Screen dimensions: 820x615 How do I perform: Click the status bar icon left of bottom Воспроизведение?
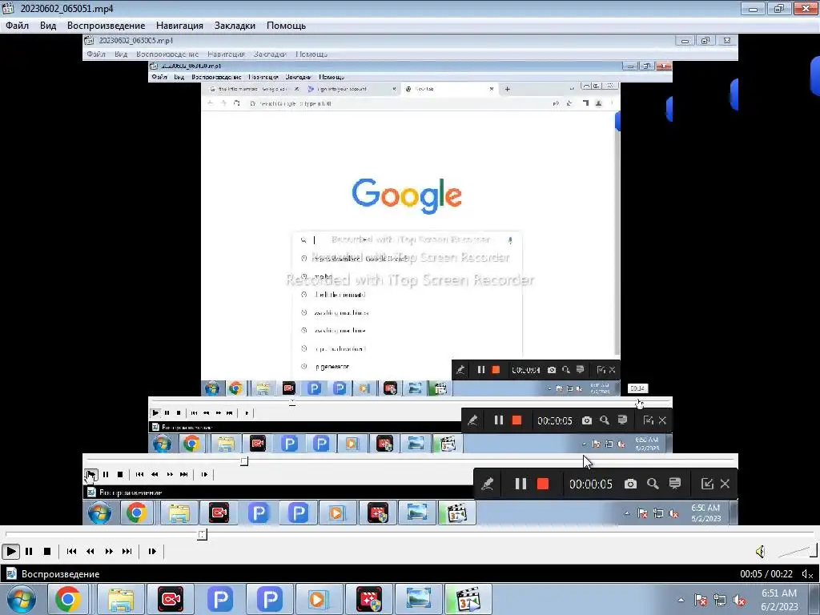[x=11, y=573]
